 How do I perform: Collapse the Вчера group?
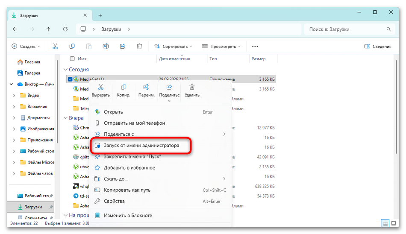[65, 118]
